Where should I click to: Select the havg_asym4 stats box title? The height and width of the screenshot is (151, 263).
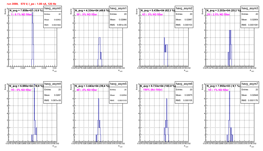tap(53, 84)
